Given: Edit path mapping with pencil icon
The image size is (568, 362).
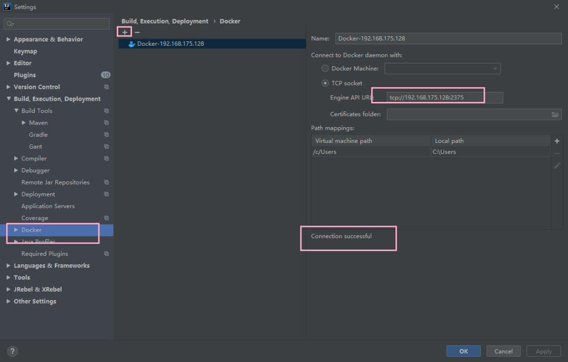Looking at the screenshot, I should [557, 166].
